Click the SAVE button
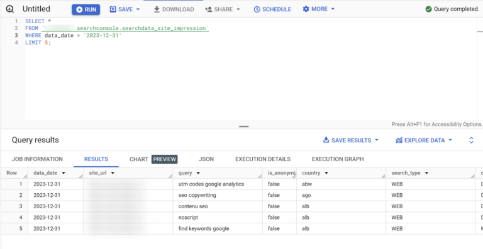 point(121,9)
